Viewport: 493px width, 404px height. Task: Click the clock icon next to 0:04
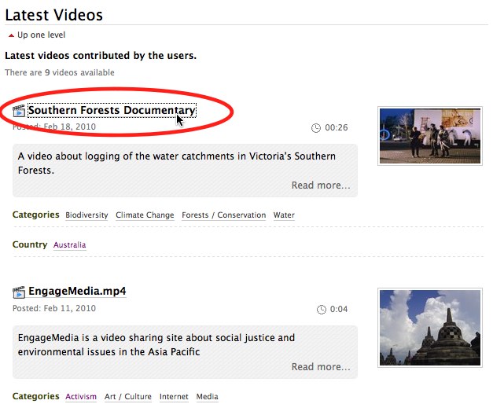pos(321,310)
